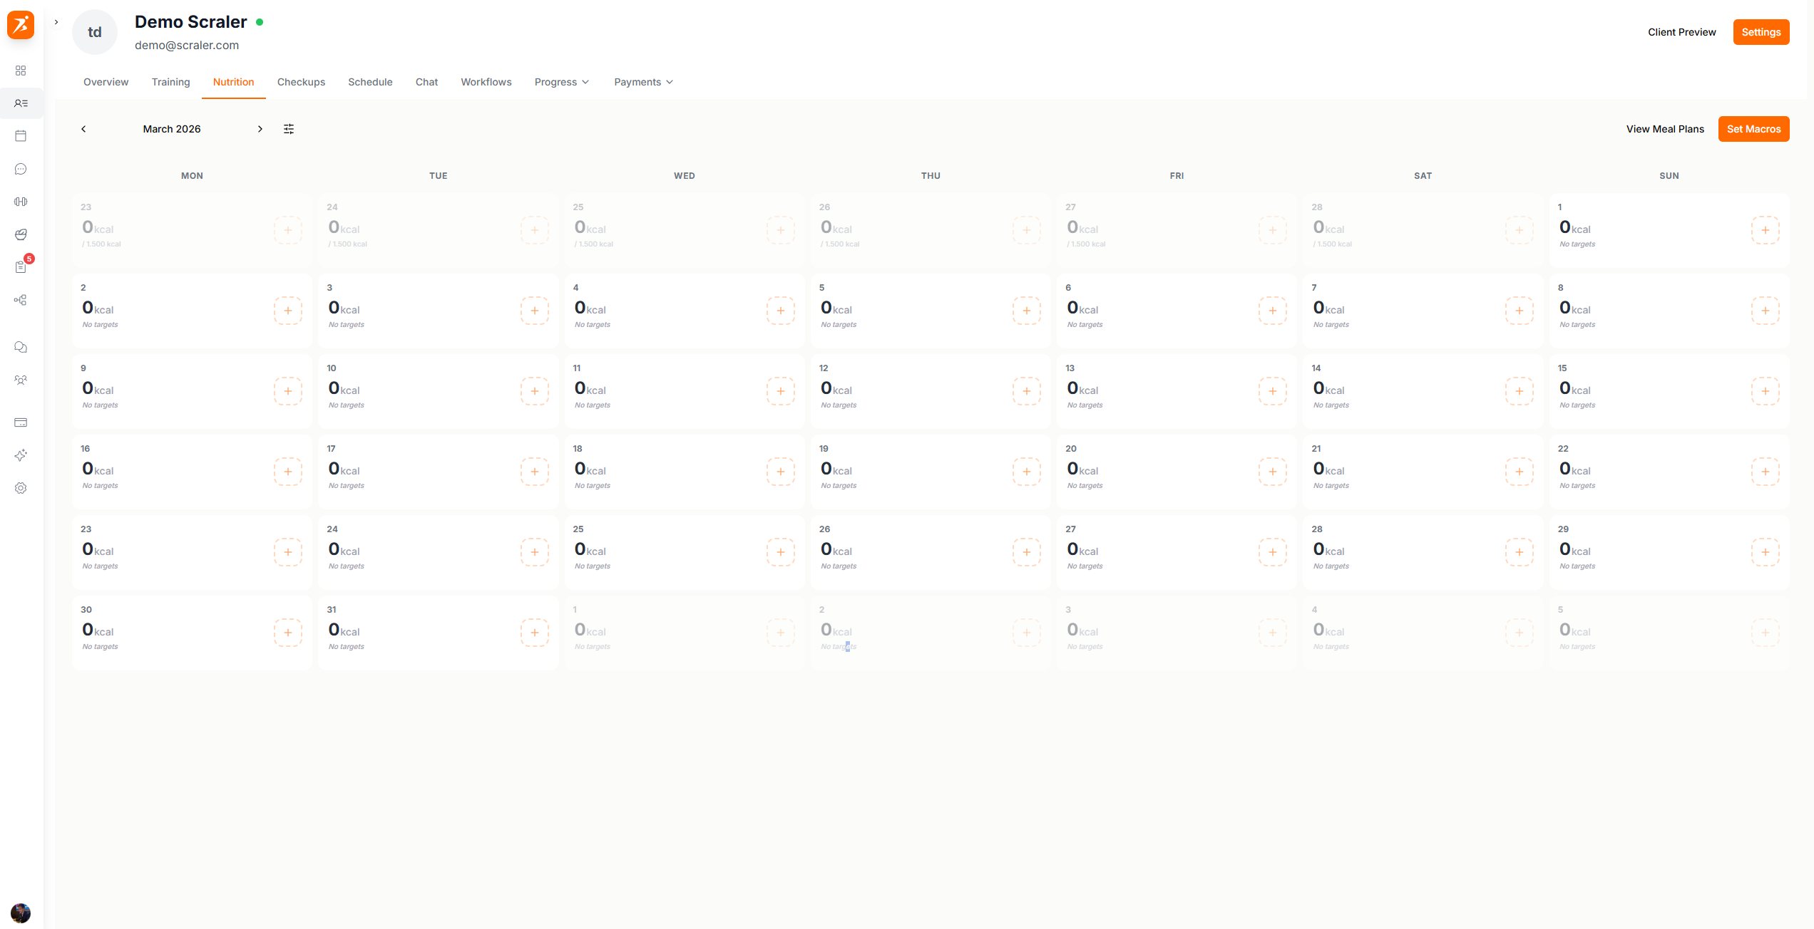
Task: Click the credit card icon in sidebar
Action: (21, 422)
